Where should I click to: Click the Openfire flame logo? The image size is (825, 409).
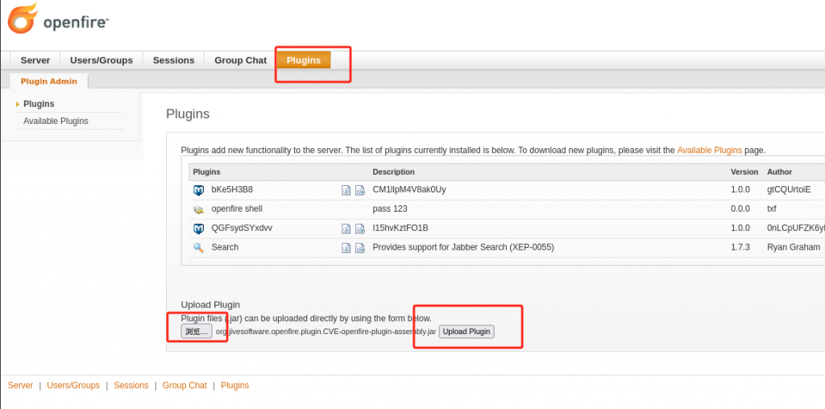coord(23,19)
